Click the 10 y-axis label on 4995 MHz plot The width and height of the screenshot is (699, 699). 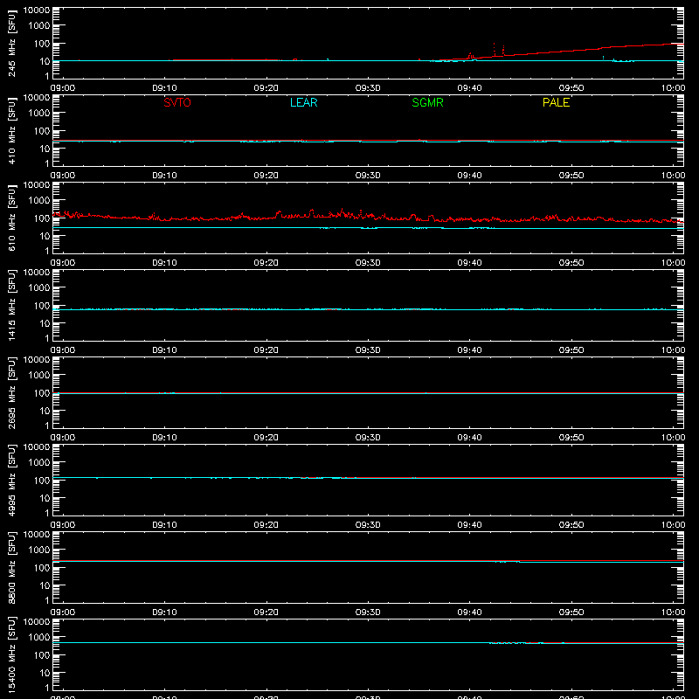45,498
